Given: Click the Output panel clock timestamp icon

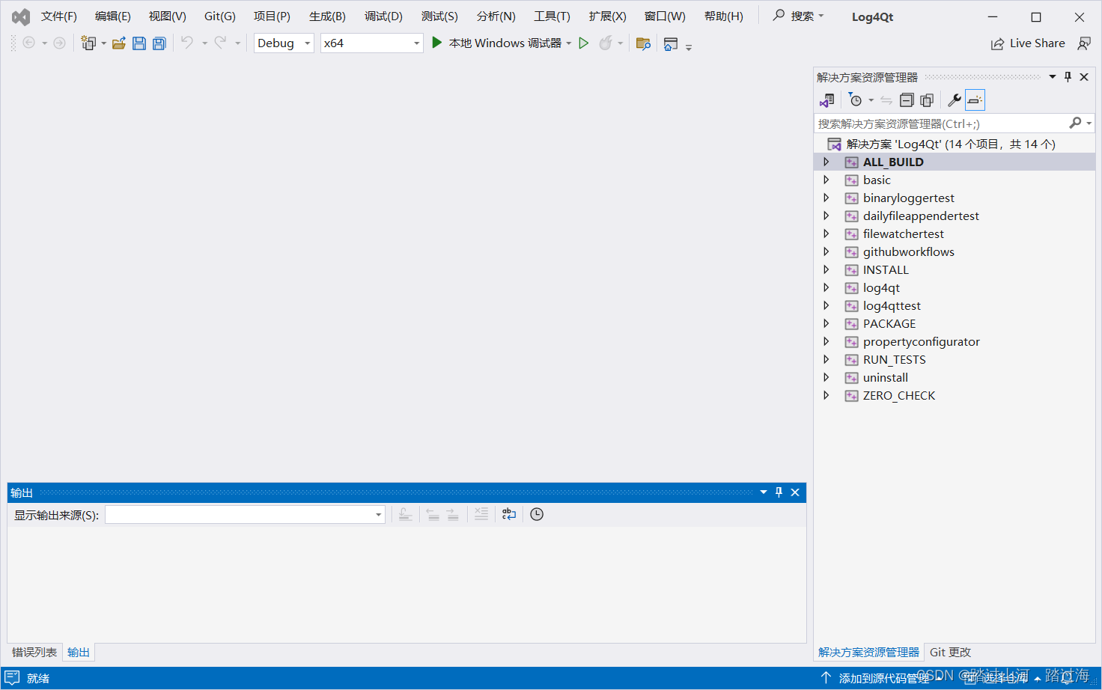Looking at the screenshot, I should click(537, 514).
